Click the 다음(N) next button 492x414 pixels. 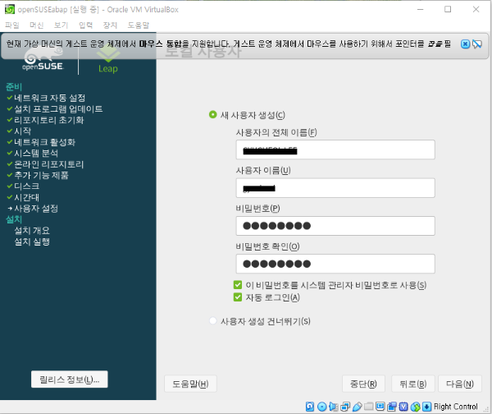tap(460, 384)
